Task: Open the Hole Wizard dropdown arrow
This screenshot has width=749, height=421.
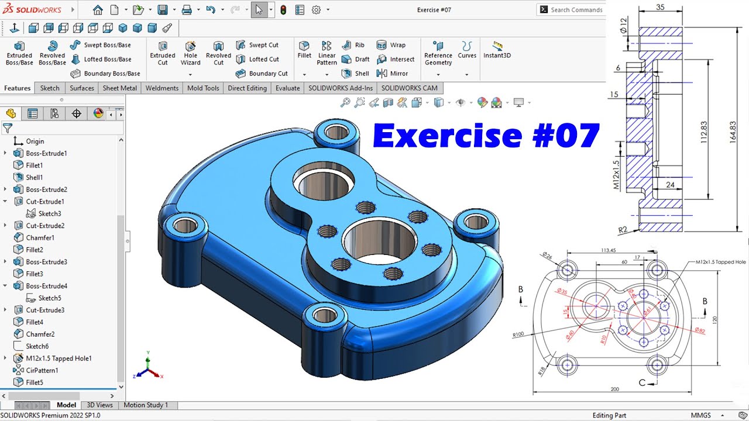Action: 191,75
